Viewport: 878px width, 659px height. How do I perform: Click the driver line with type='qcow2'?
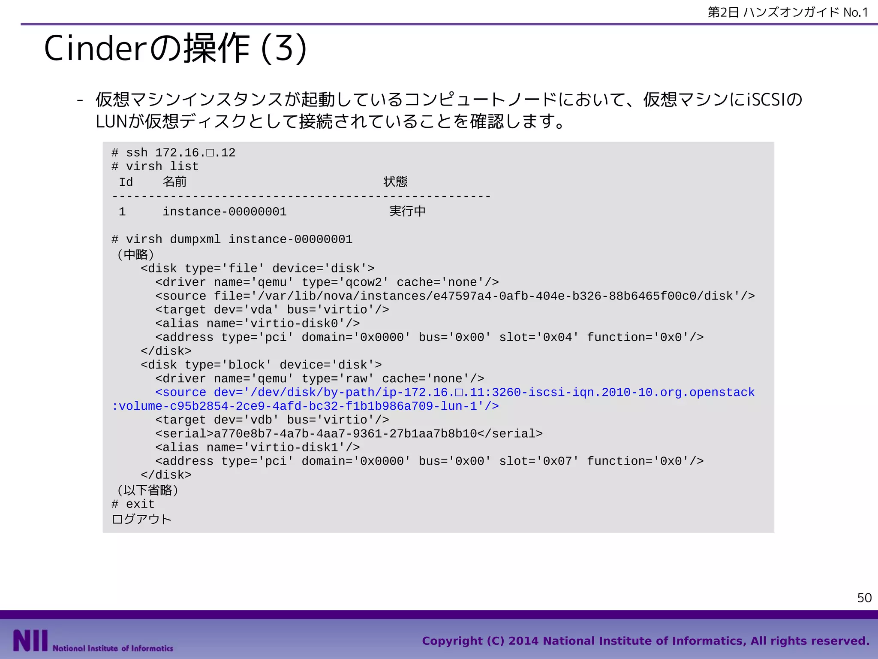click(327, 282)
